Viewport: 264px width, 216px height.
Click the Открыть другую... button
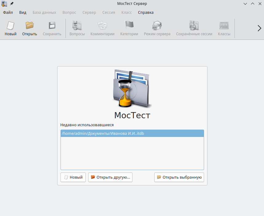pos(110,177)
